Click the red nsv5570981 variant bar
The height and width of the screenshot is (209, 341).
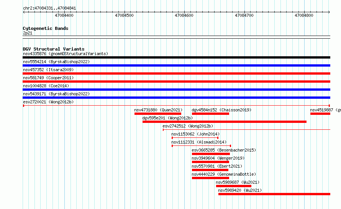pos(210,170)
